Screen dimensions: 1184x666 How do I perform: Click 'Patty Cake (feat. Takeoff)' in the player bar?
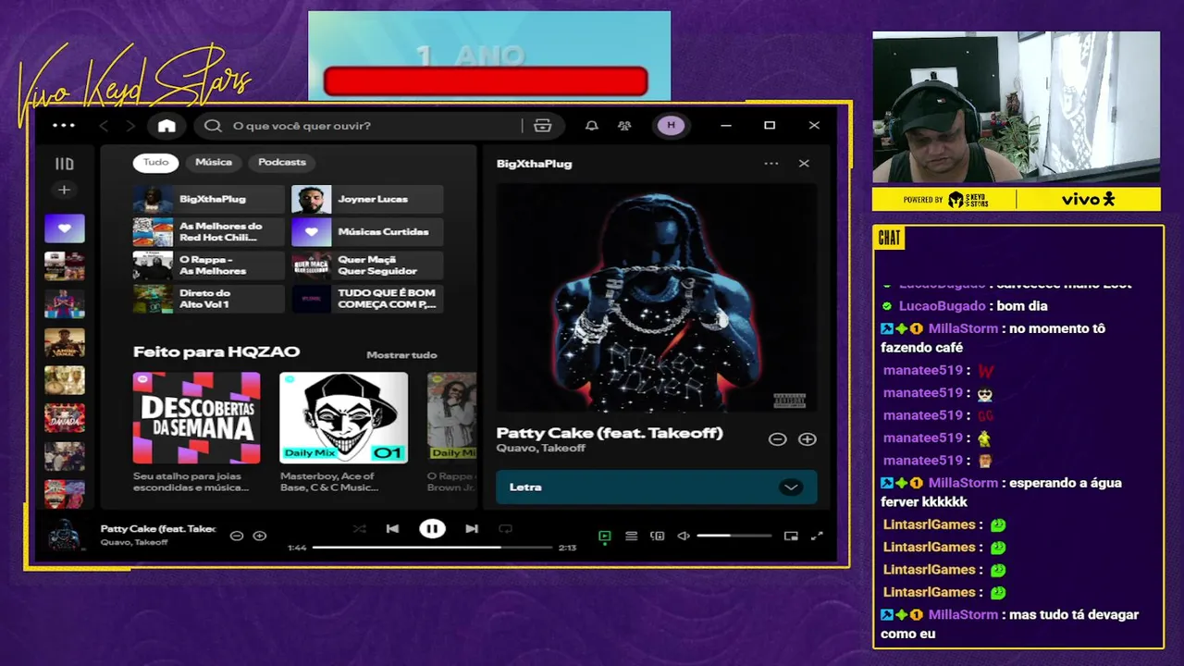click(x=158, y=529)
